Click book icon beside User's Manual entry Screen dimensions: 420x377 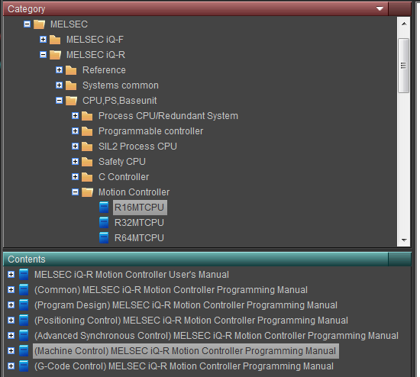pos(24,275)
